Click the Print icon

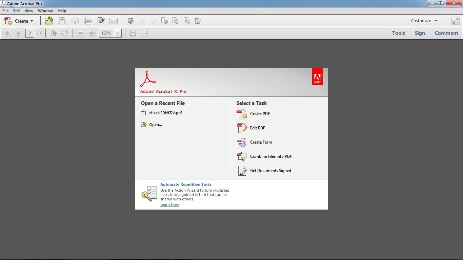point(88,21)
